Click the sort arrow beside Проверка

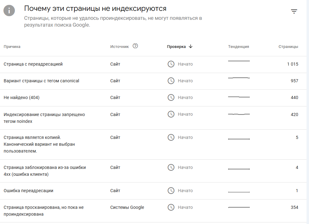(191, 46)
